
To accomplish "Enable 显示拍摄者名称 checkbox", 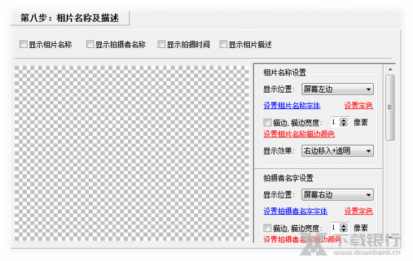I will [x=89, y=44].
